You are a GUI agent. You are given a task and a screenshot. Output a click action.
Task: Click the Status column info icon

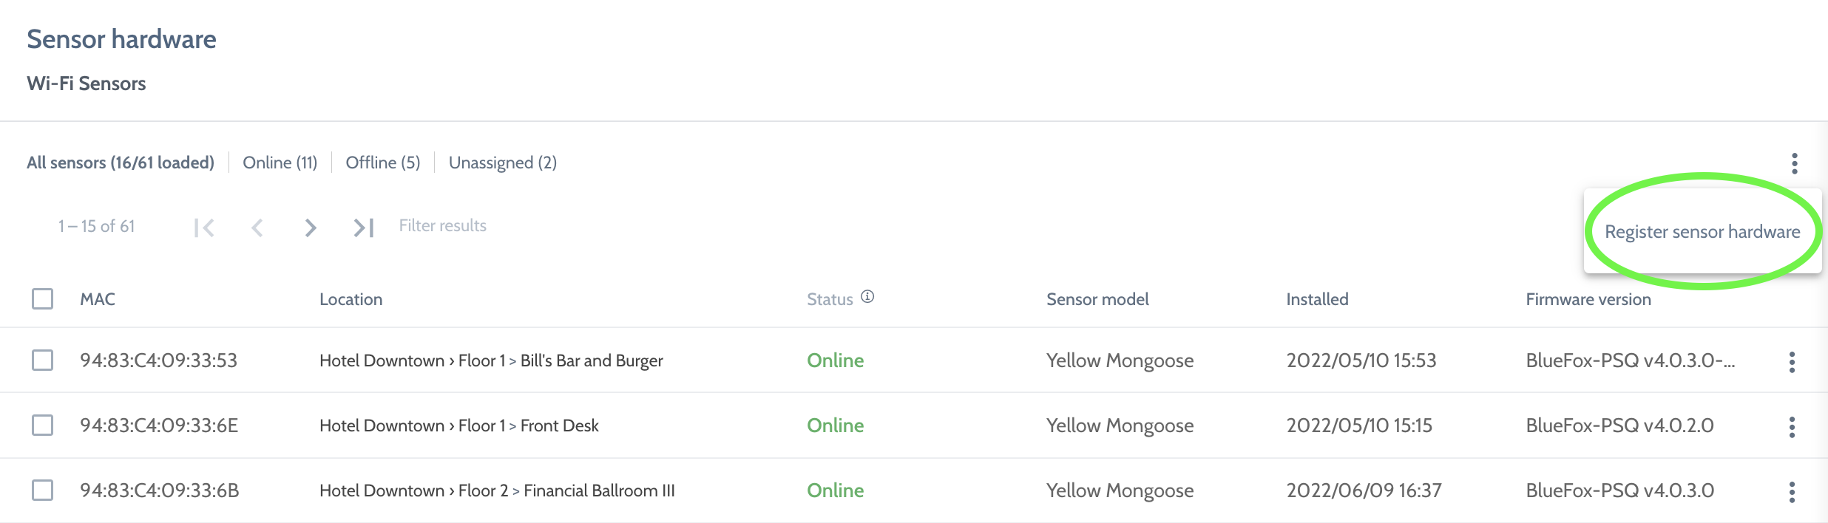coord(867,297)
